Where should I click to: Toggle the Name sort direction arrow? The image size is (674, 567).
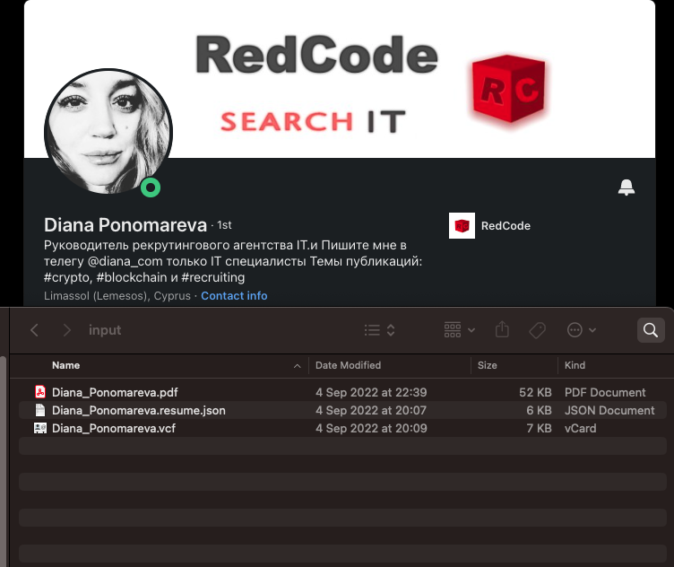(297, 366)
